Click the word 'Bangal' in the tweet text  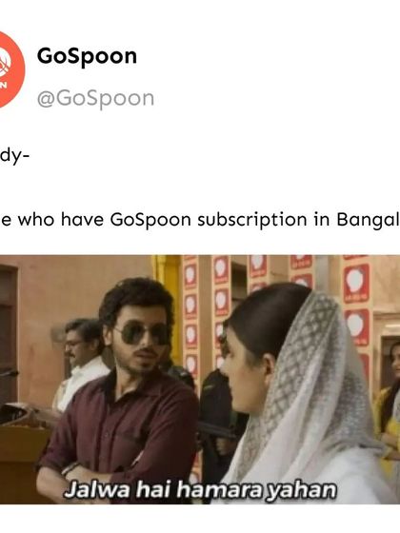tap(368, 220)
